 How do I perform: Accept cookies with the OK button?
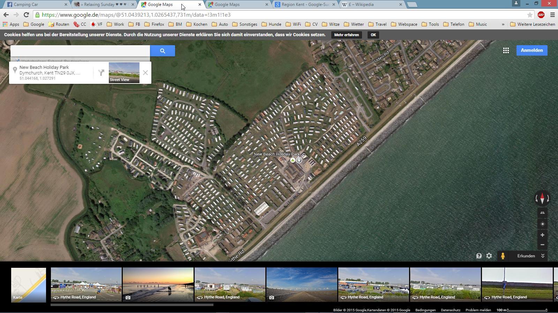(x=373, y=35)
